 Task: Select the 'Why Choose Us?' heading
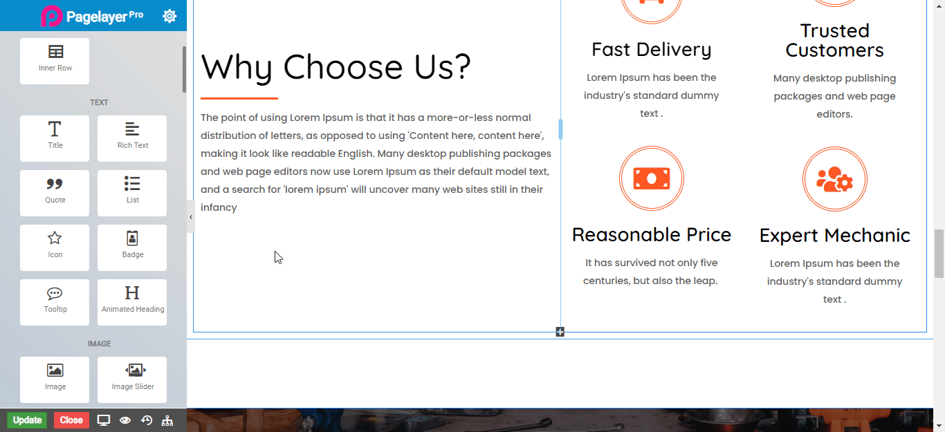tap(336, 67)
